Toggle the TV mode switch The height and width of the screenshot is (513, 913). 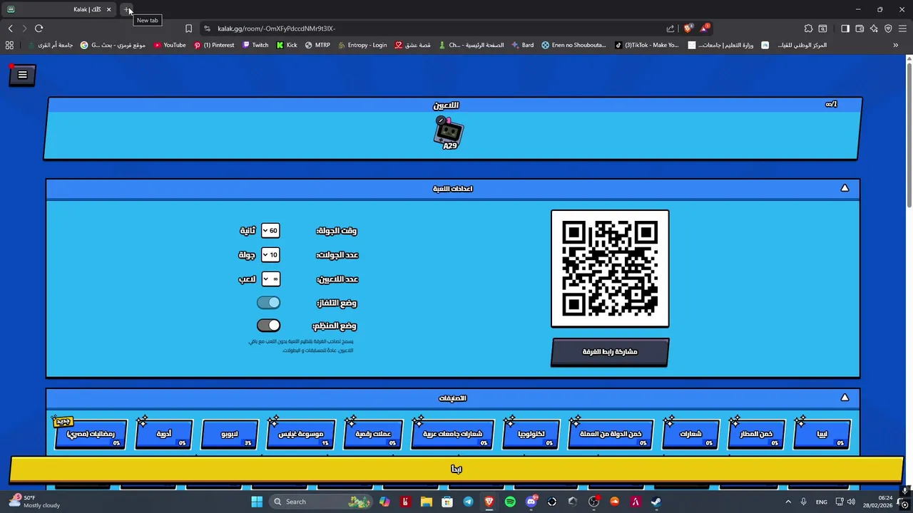tap(269, 303)
